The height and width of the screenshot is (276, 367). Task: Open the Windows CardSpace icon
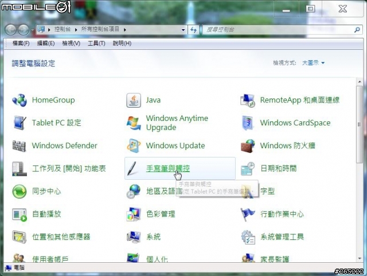point(248,123)
